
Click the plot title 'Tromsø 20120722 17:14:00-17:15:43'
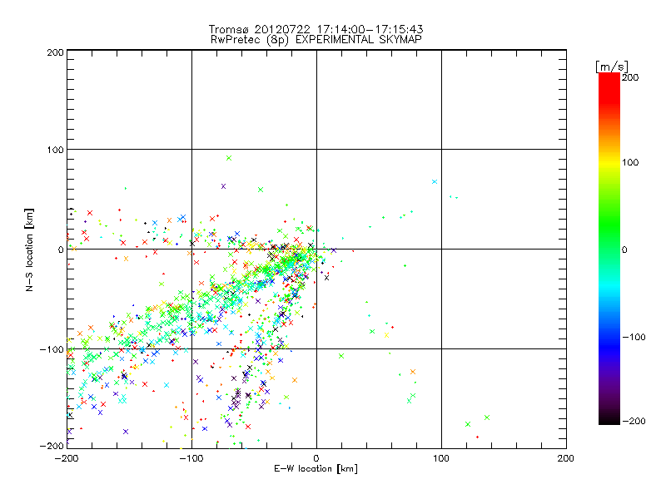click(x=316, y=29)
